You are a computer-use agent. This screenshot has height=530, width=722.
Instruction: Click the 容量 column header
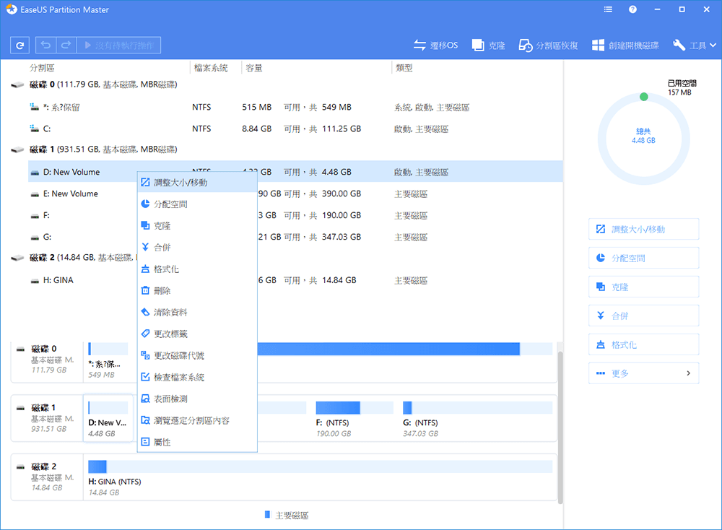pos(253,68)
